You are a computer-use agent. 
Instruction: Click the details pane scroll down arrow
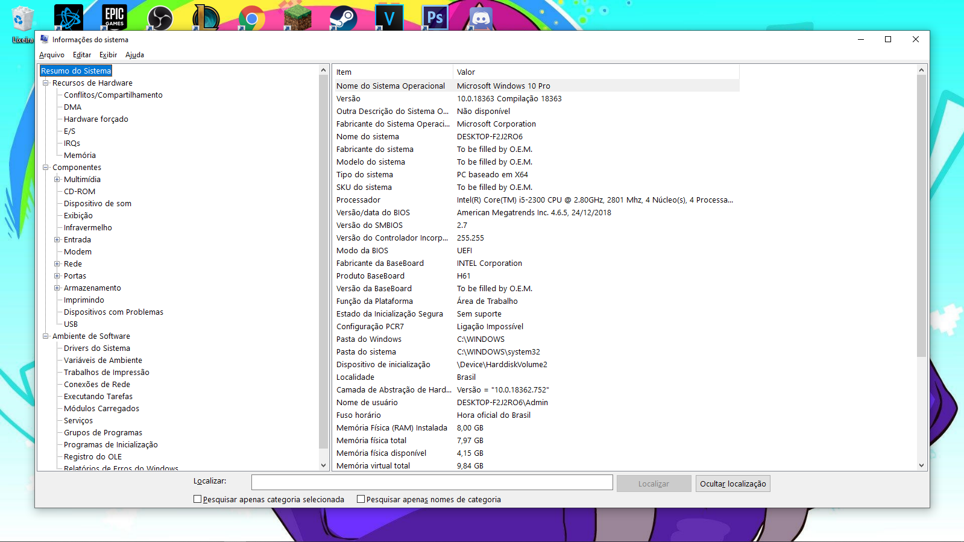pos(921,465)
